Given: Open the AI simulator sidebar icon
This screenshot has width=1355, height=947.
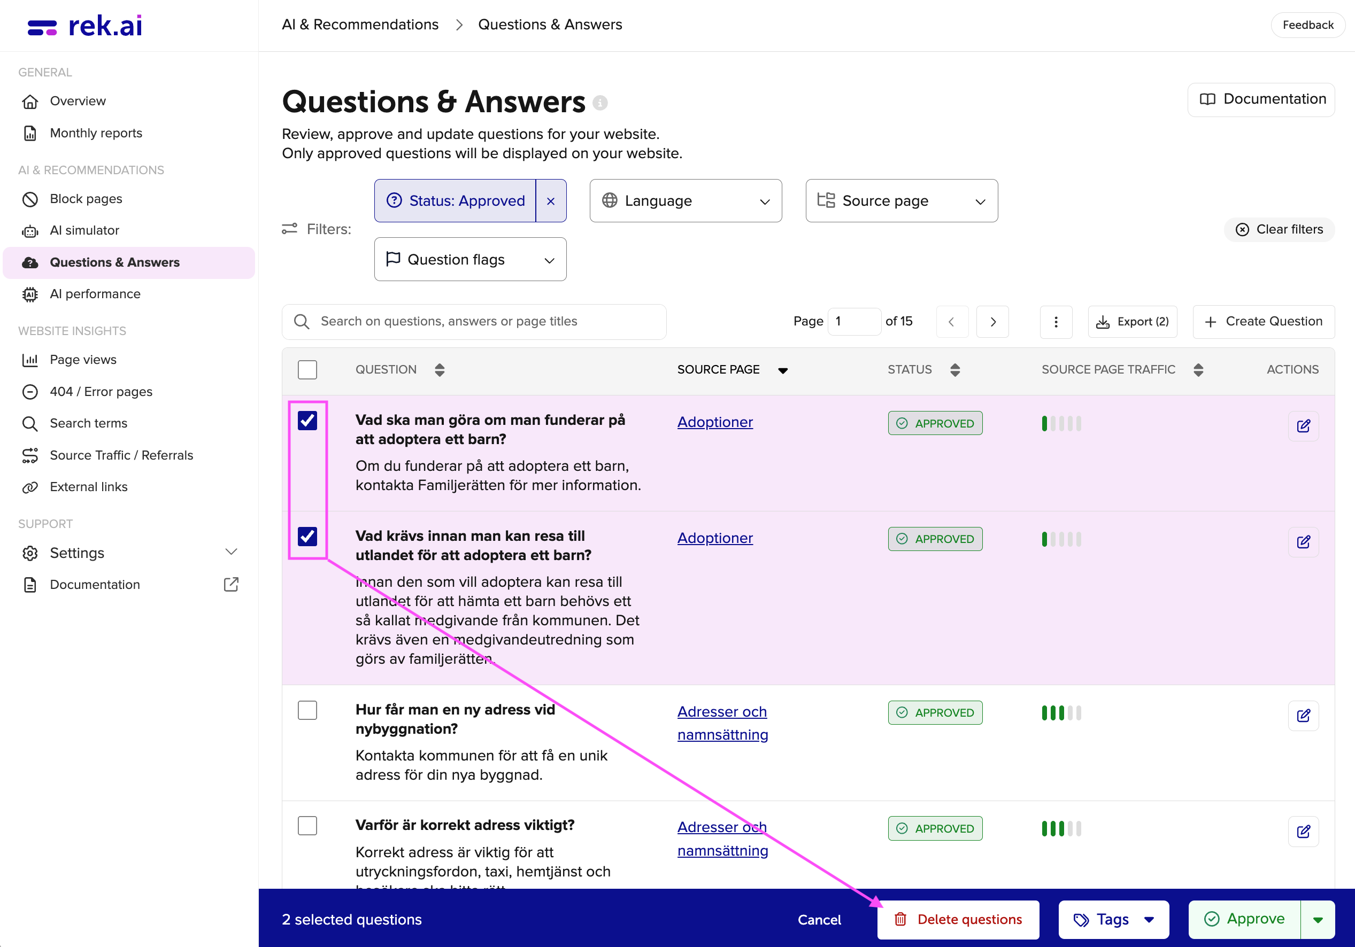Looking at the screenshot, I should click(x=30, y=230).
